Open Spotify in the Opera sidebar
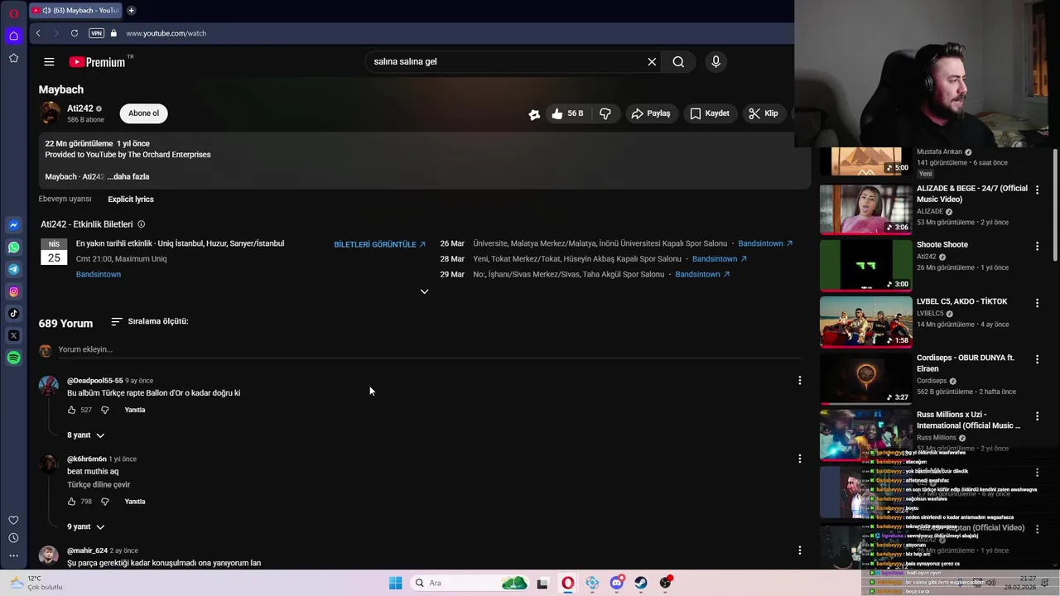The width and height of the screenshot is (1060, 596). pyautogui.click(x=13, y=358)
